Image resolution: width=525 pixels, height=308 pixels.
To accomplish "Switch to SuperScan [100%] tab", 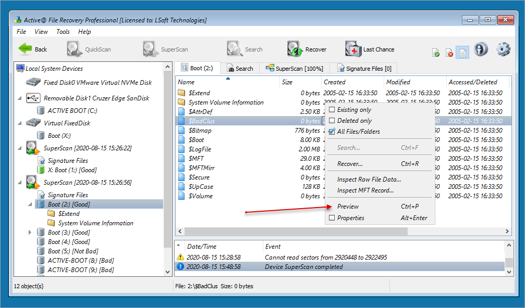I will click(295, 69).
